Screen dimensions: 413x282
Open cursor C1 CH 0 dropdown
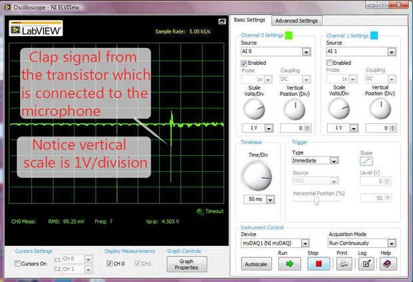point(88,259)
